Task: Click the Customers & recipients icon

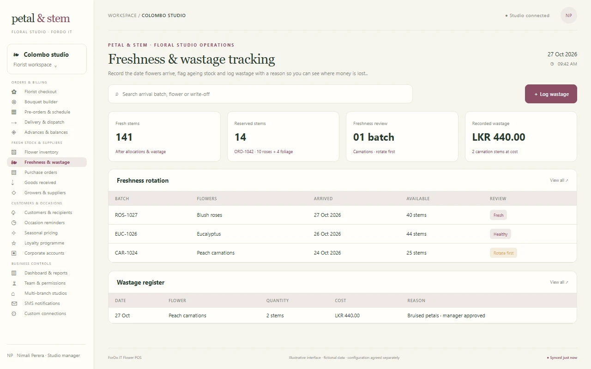Action: point(14,213)
